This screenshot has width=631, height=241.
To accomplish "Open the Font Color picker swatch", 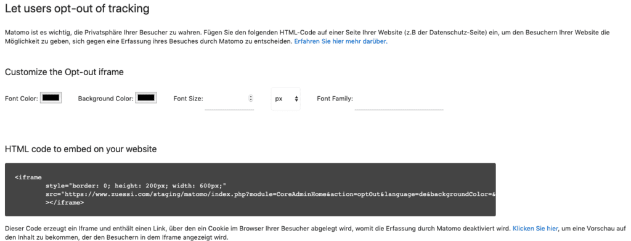I will (51, 98).
